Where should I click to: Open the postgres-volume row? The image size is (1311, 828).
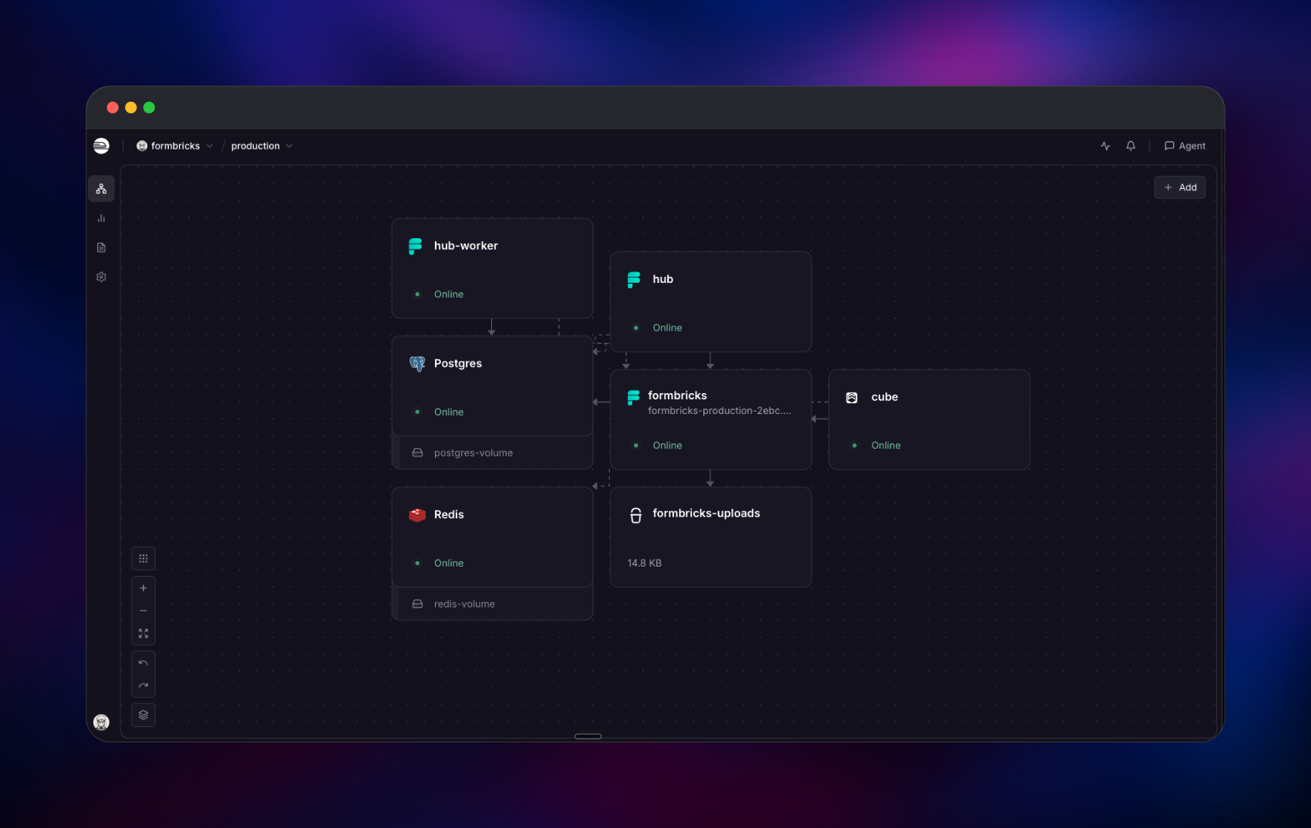tap(492, 453)
